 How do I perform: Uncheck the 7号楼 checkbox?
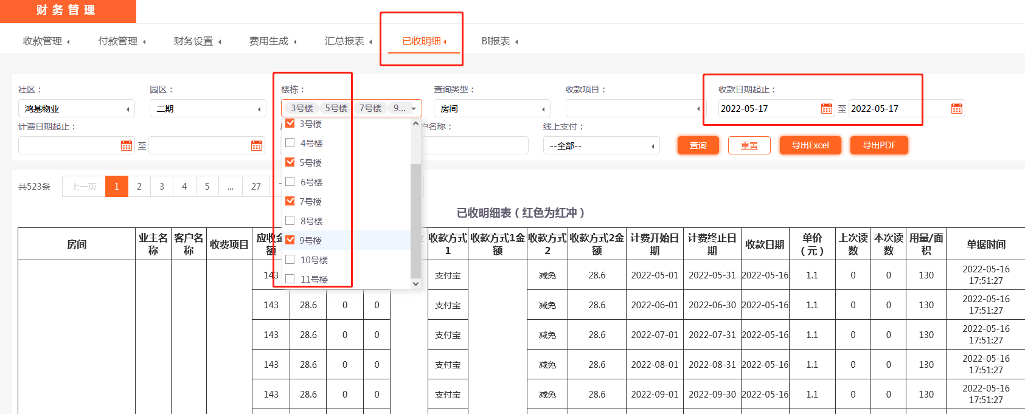tap(290, 201)
